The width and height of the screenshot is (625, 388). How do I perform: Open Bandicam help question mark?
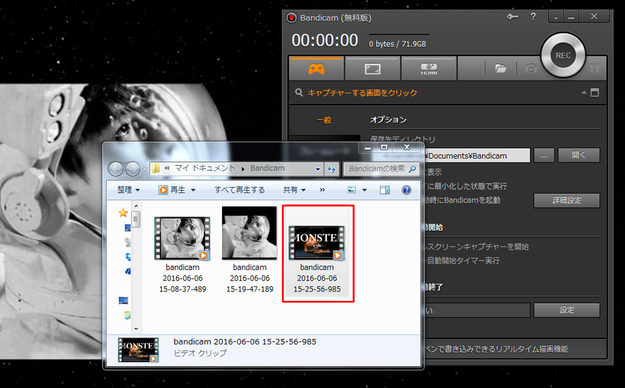point(533,17)
